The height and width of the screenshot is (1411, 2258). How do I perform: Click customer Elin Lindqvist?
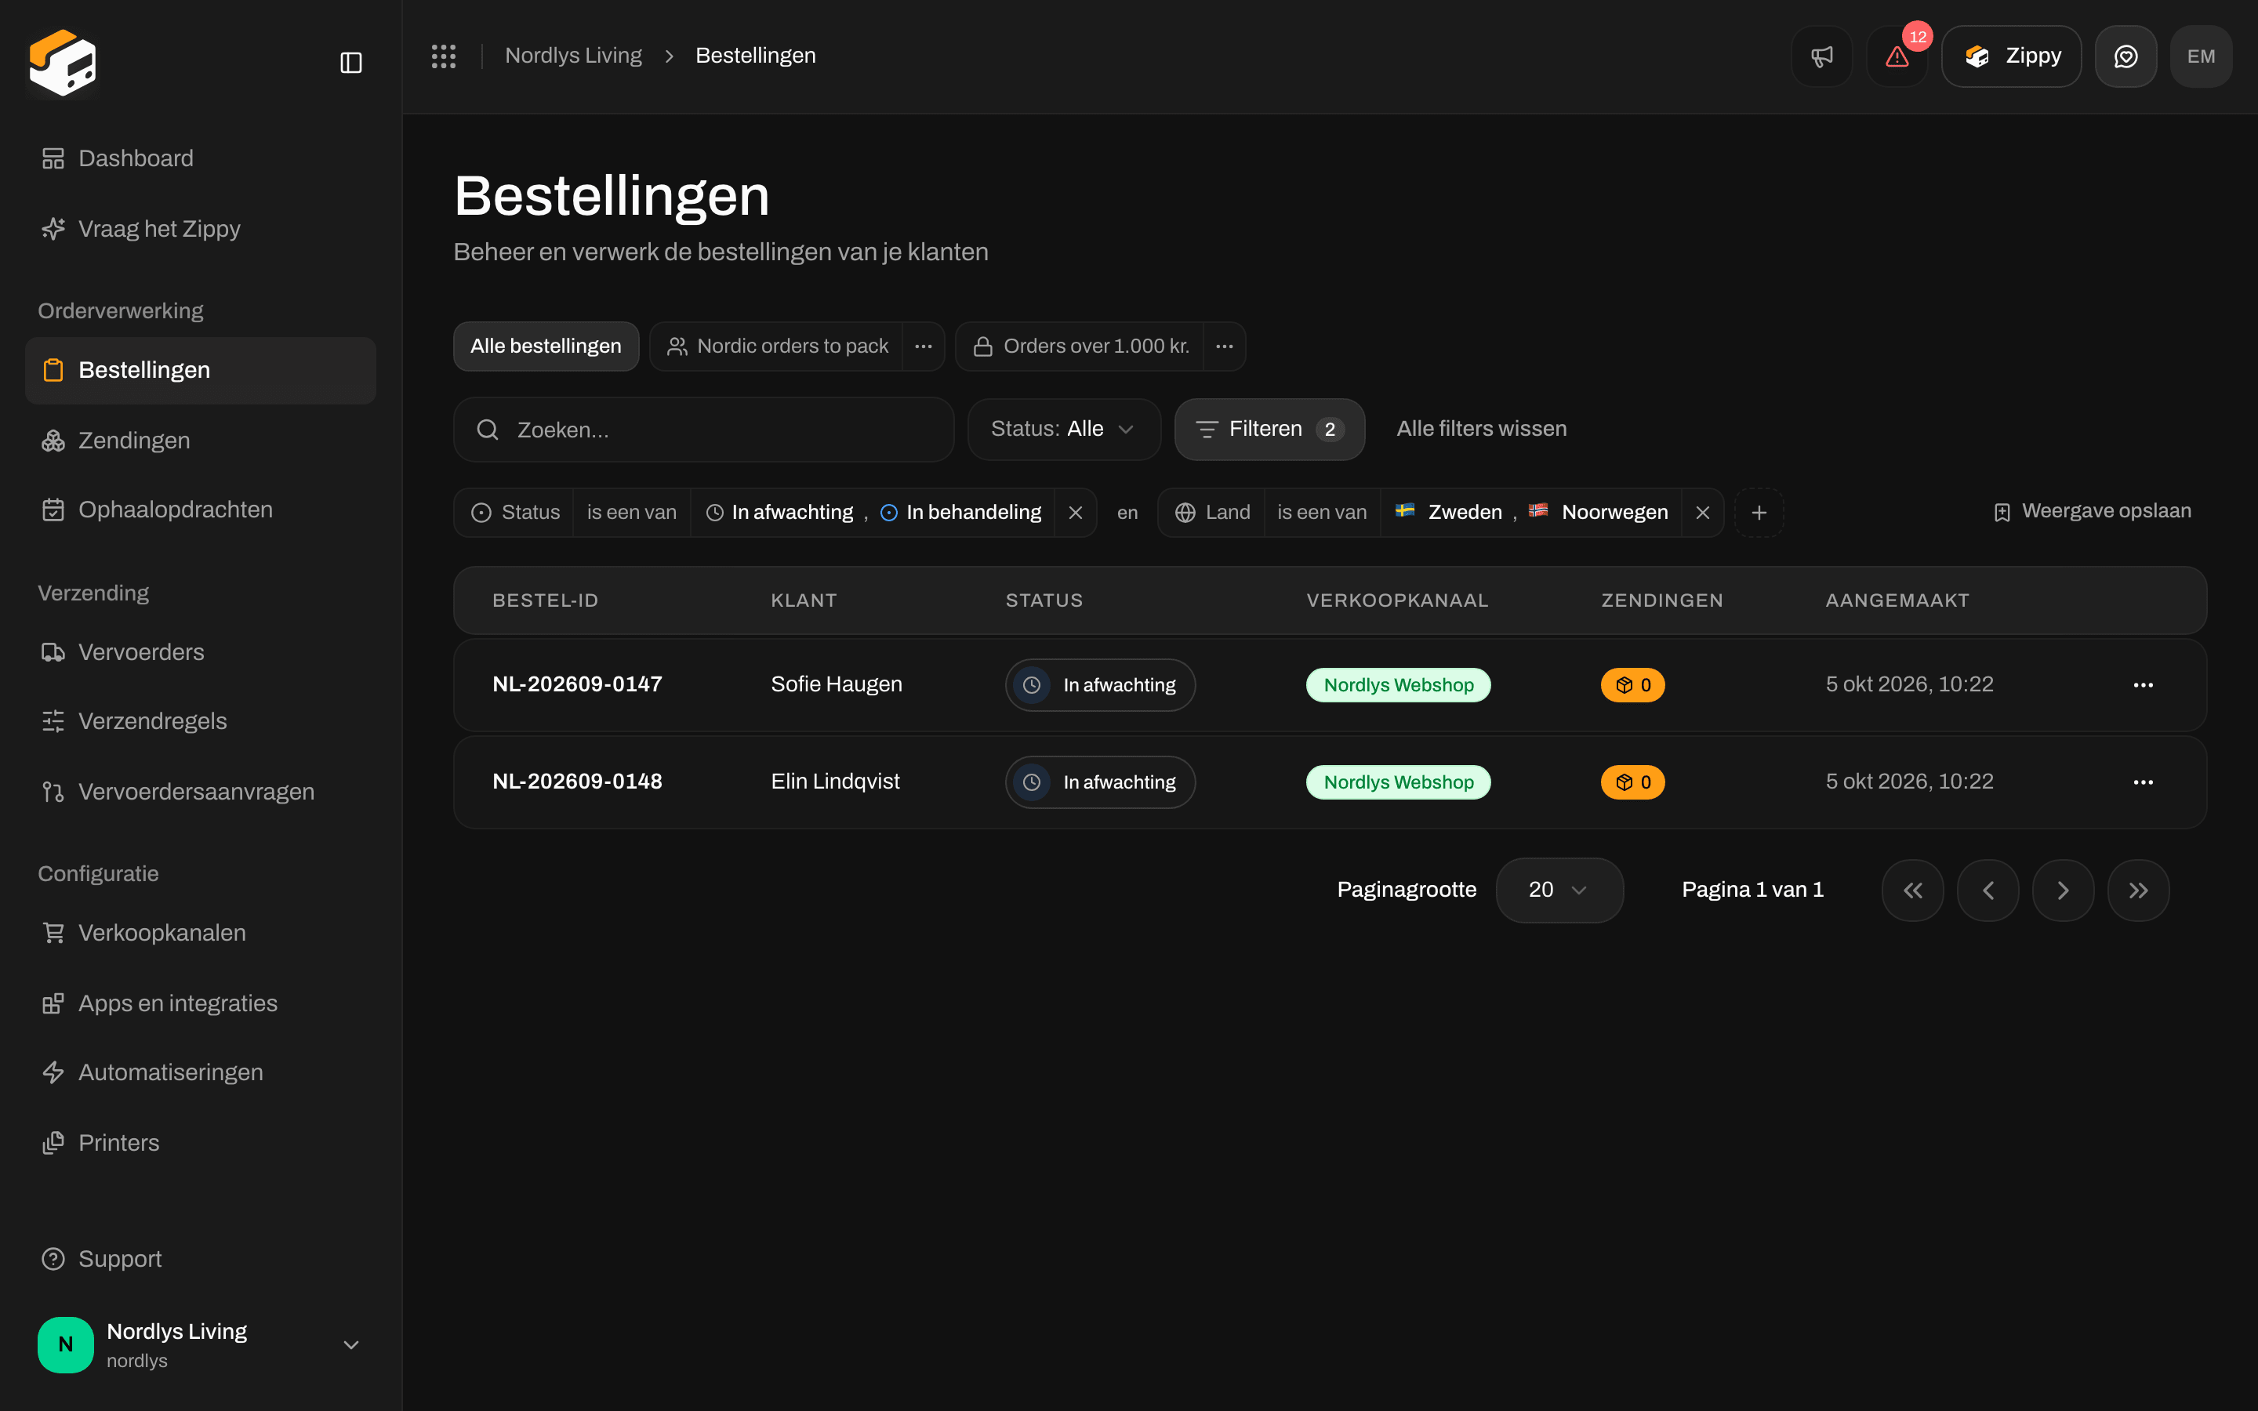tap(835, 781)
